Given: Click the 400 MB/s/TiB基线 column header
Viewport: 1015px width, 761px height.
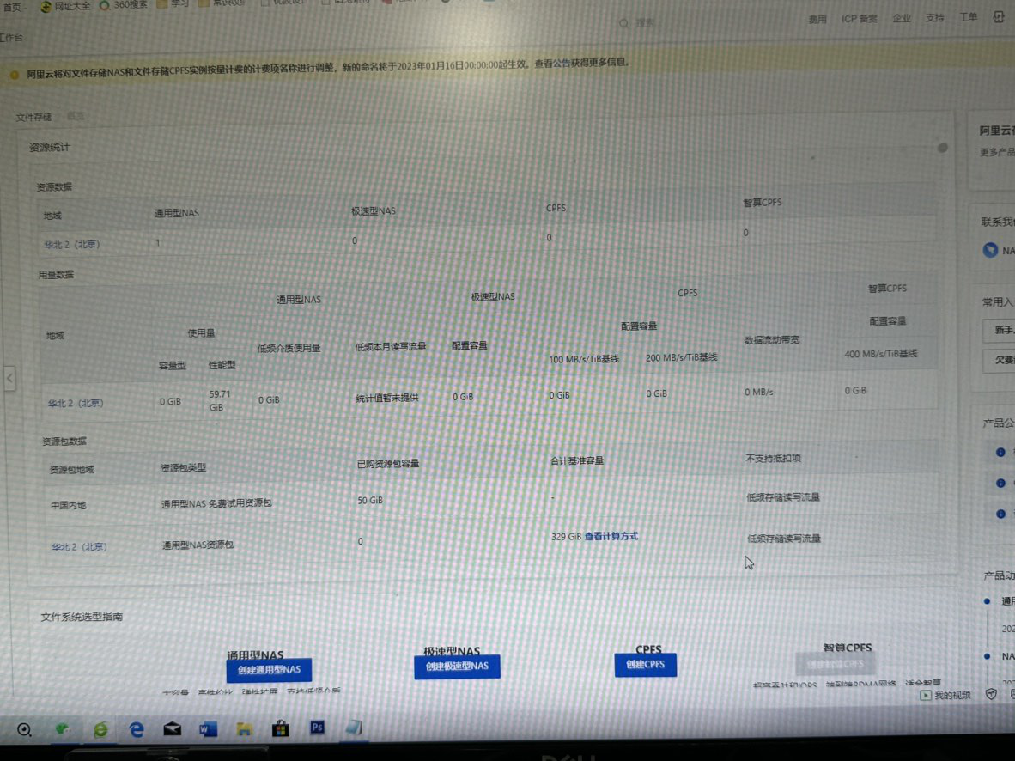Looking at the screenshot, I should (x=881, y=354).
